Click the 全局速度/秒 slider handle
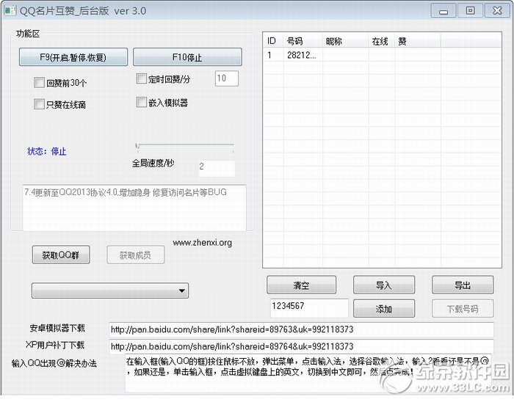514x402 pixels. 138,146
